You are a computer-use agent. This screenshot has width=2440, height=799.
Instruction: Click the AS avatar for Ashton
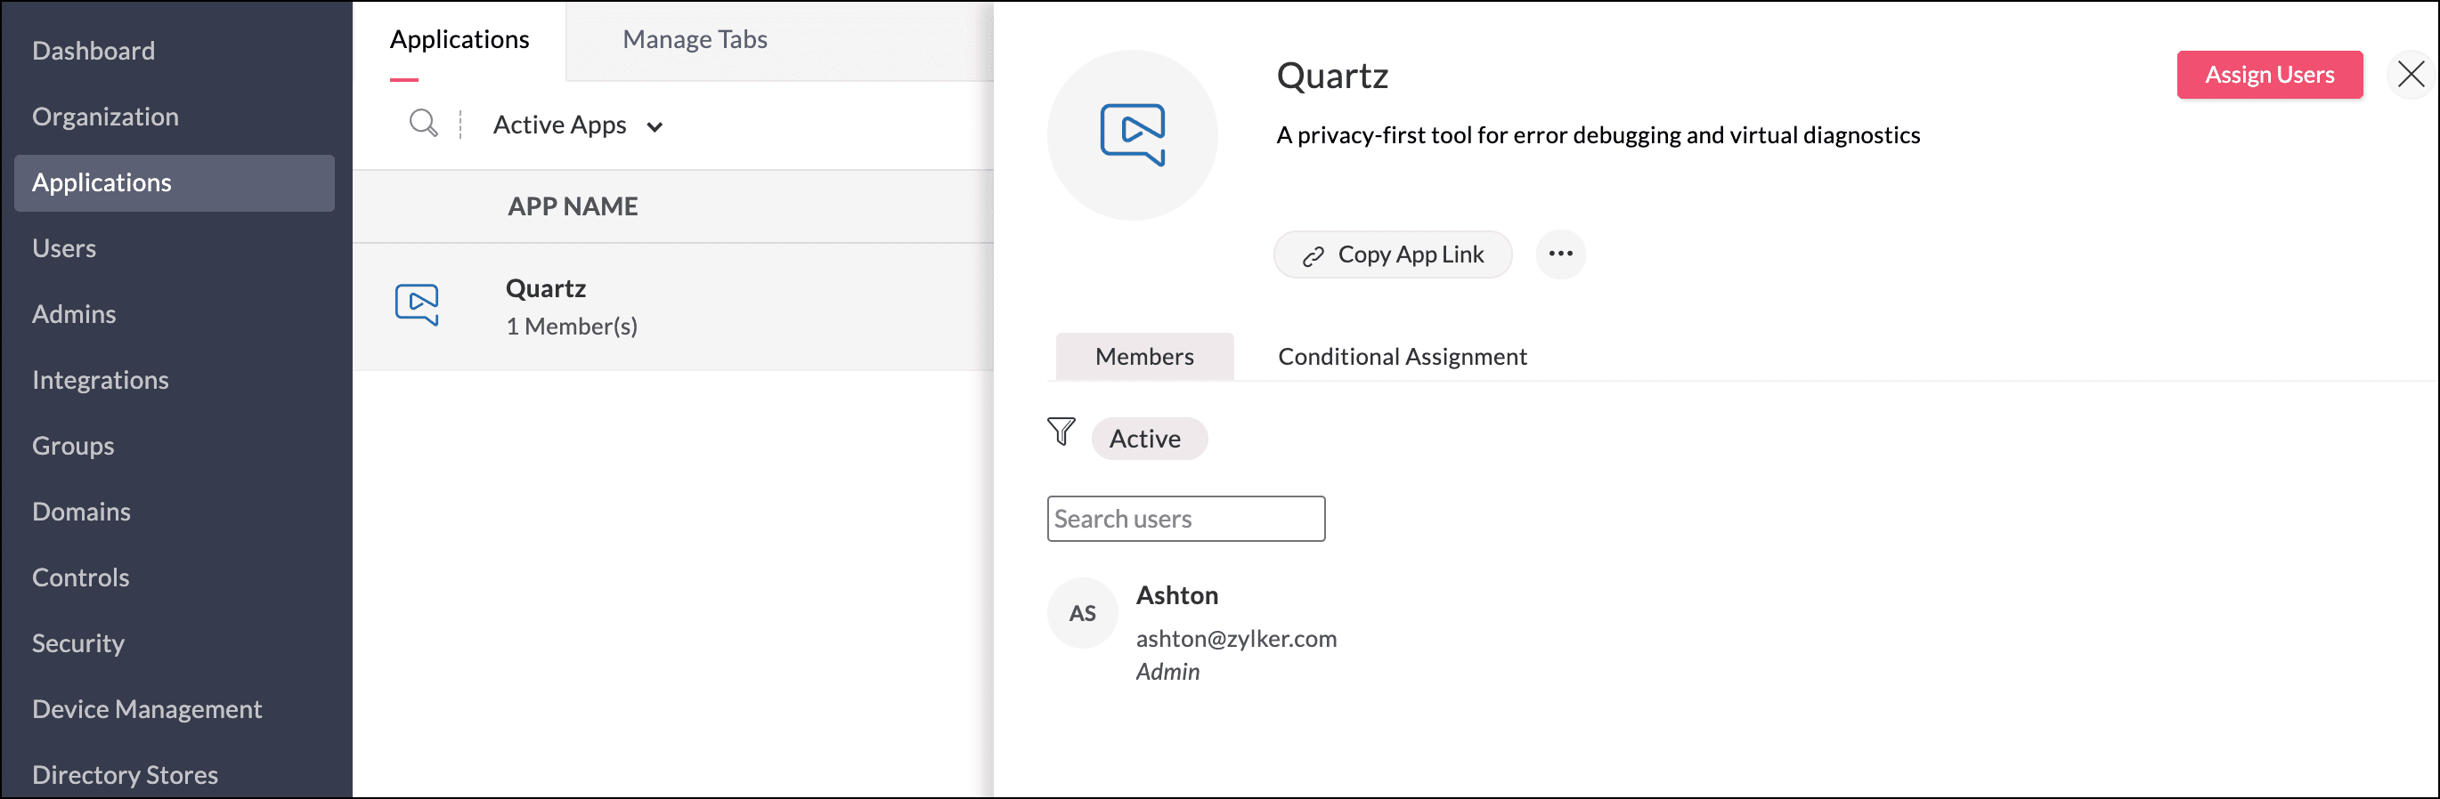coord(1082,613)
